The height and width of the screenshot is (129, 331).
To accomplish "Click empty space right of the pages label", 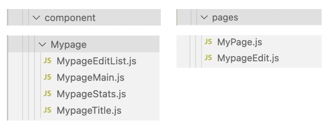I will [x=279, y=18].
